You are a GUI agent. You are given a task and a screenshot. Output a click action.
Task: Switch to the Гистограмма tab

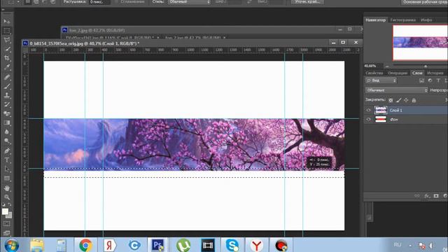coord(403,20)
